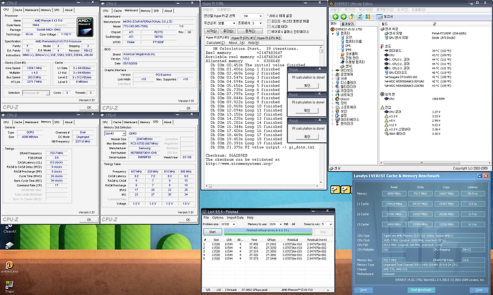This screenshot has height=295, width=493.
Task: Click the Hyper PI 시작 start button
Action: (x=212, y=31)
